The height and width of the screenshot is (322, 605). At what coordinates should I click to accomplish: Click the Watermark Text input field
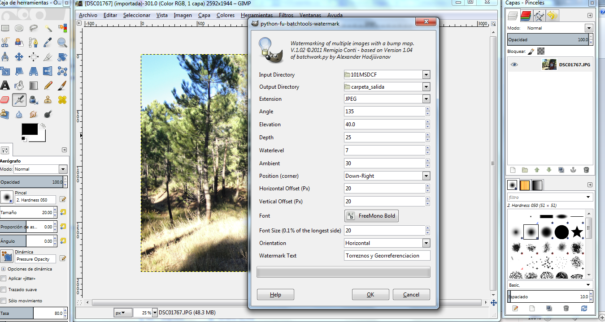387,256
